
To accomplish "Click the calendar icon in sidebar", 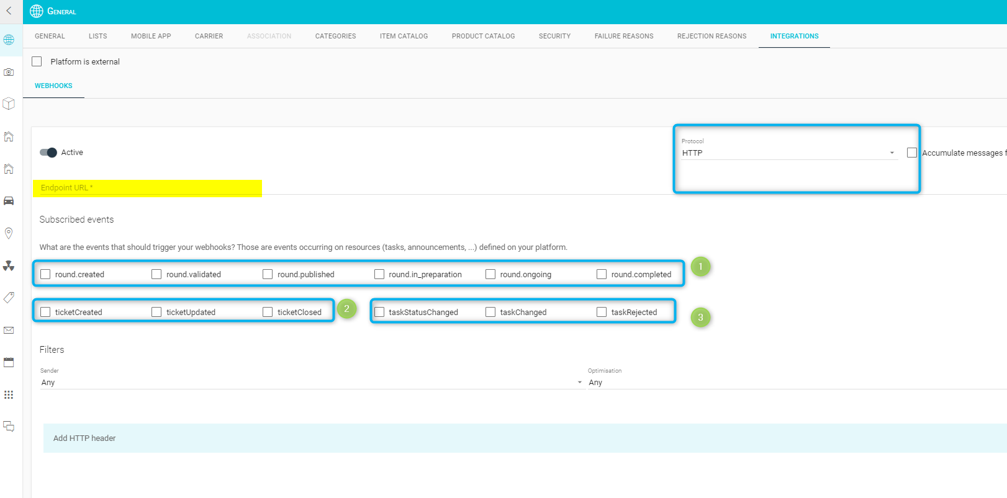I will [x=9, y=362].
